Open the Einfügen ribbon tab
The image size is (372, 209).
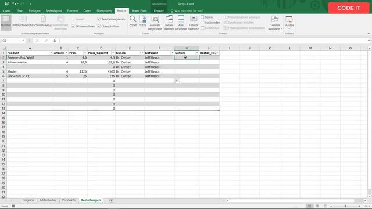pyautogui.click(x=35, y=11)
